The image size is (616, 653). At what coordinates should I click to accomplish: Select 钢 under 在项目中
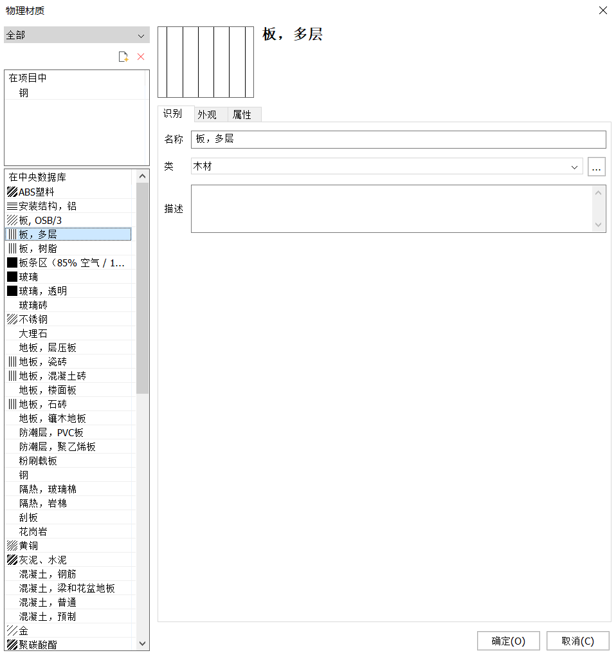tap(24, 93)
